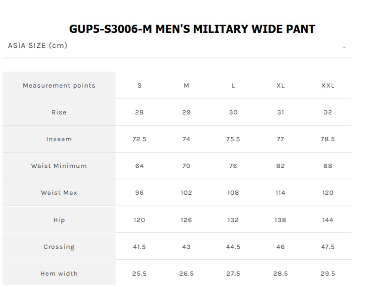Screen dimensions: 371x287
Task: Select the Inseam row label
Action: (59, 139)
